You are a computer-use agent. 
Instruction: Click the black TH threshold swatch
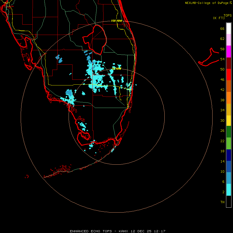(x=229, y=201)
